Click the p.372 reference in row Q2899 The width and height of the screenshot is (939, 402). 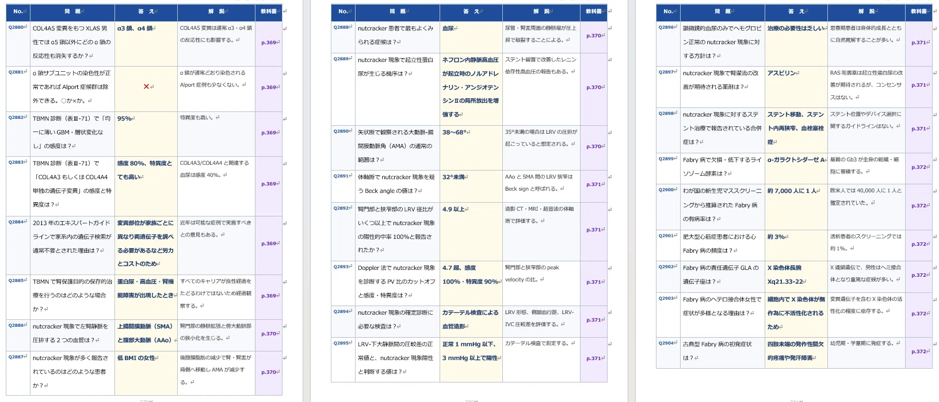[x=919, y=167]
